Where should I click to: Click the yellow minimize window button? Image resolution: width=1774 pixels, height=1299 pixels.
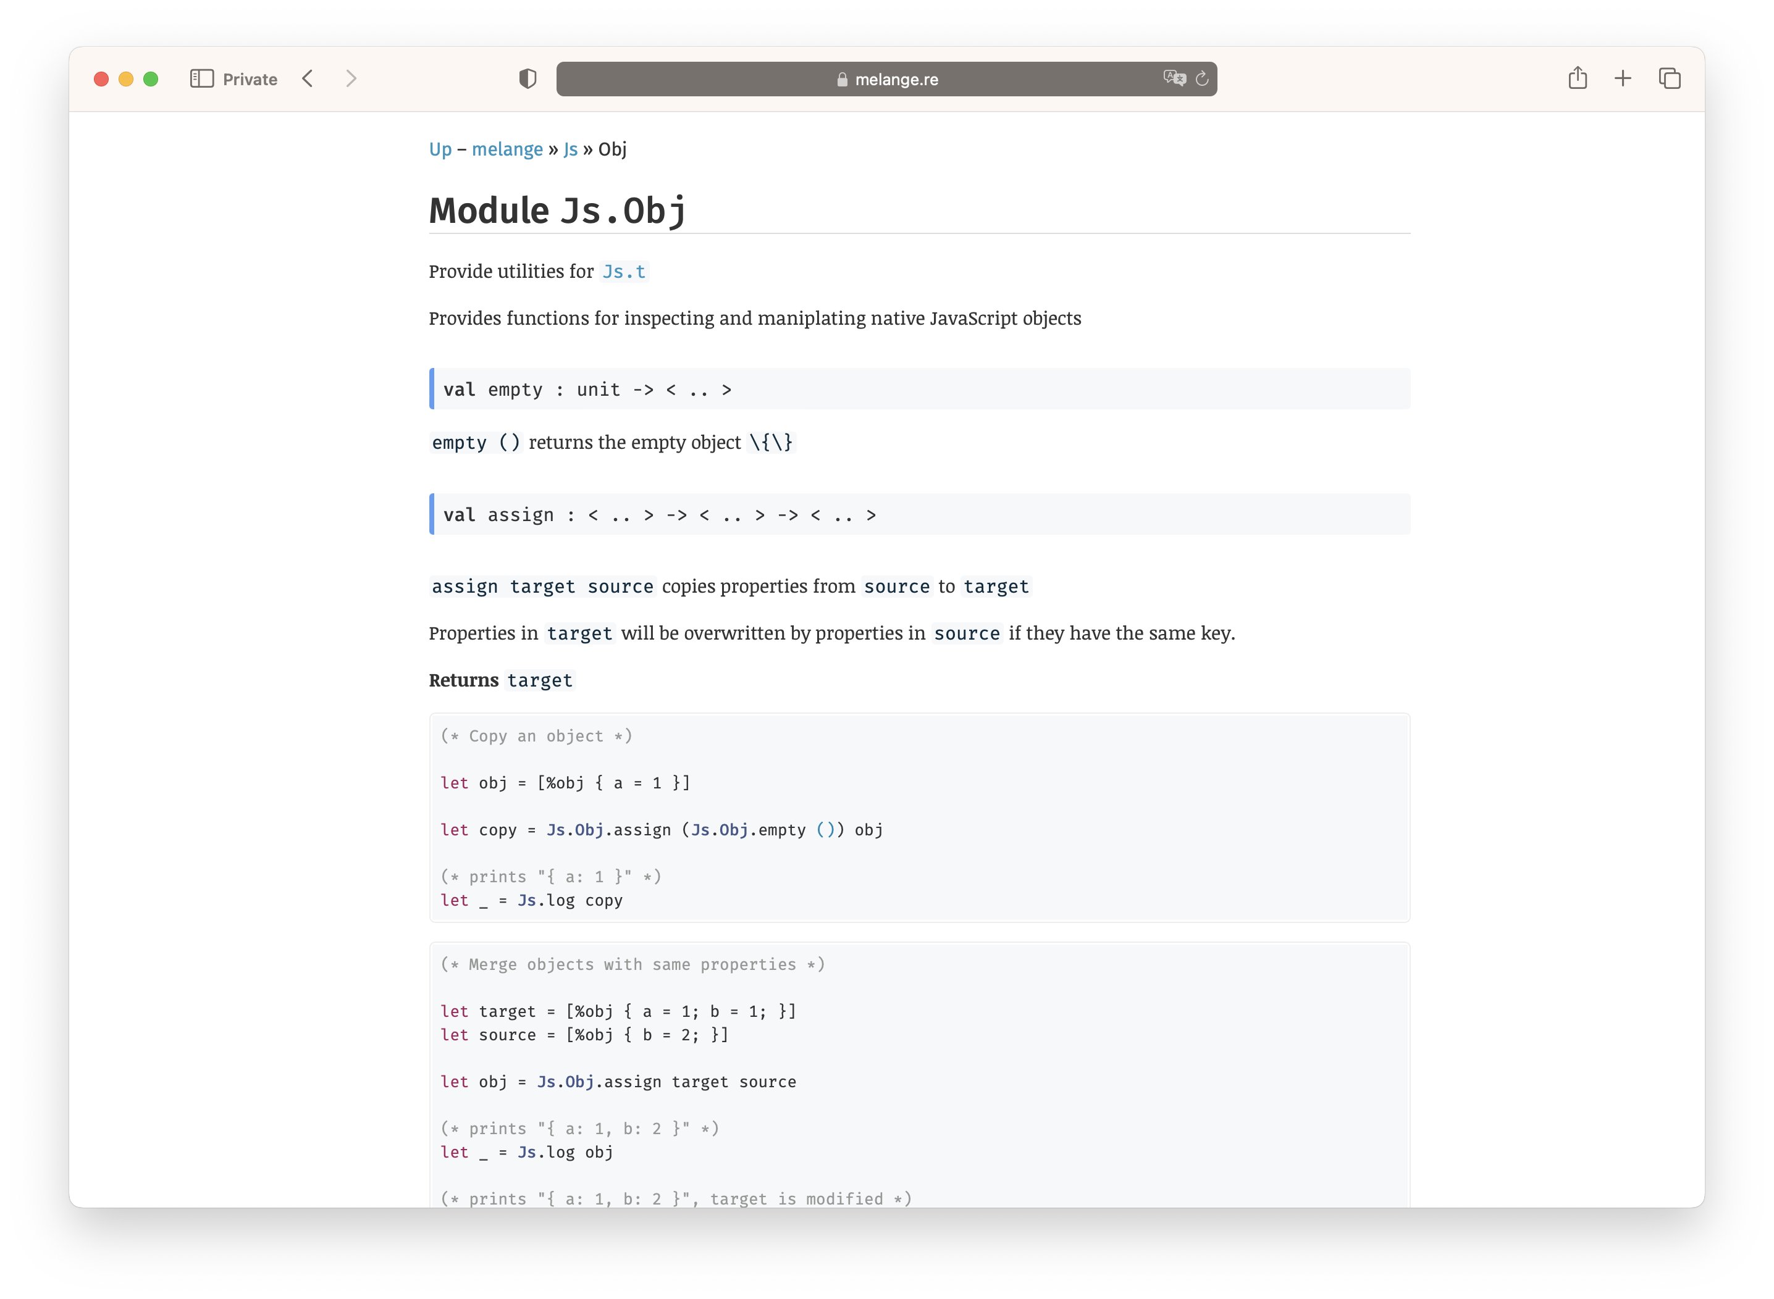(126, 78)
